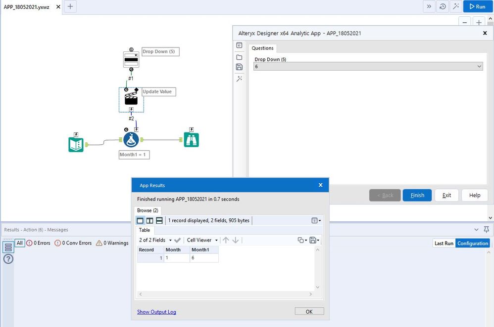Open the help question mark icon in Results panel
This screenshot has width=494, height=327.
coord(8,259)
